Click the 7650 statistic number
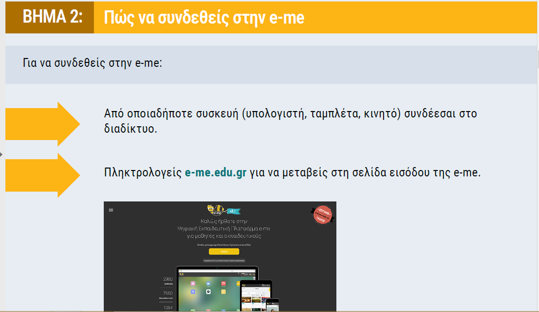This screenshot has height=312, width=539. [168, 293]
